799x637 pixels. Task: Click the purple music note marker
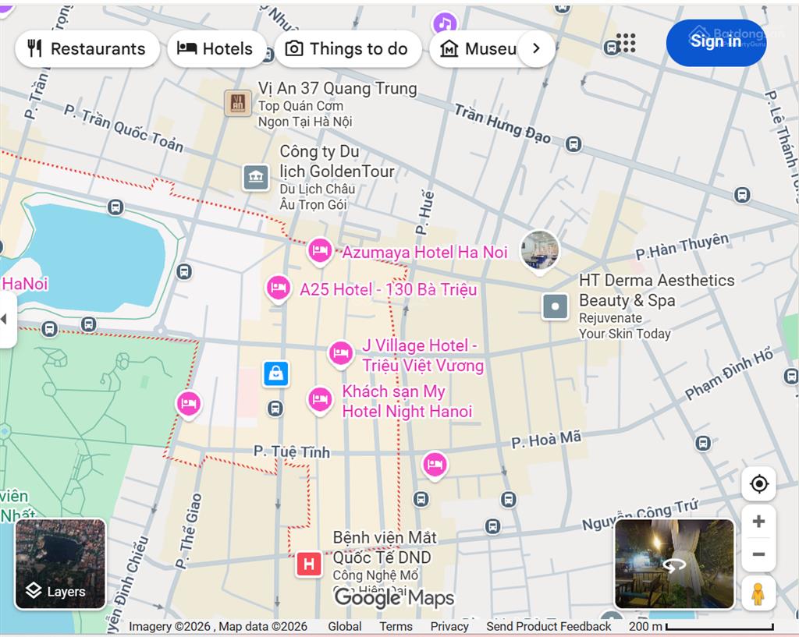click(x=445, y=23)
